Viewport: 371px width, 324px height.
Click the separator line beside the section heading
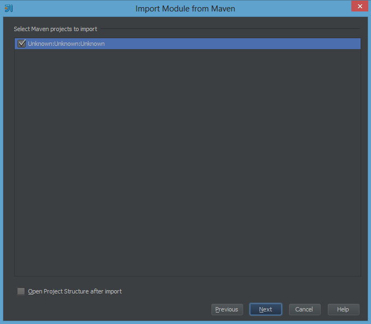(x=231, y=29)
